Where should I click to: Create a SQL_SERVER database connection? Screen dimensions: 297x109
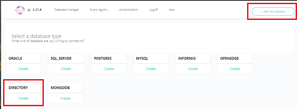click(x=66, y=69)
